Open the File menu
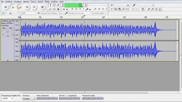 click(2, 2)
